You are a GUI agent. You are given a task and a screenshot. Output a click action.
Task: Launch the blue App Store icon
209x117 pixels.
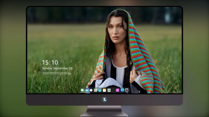coord(122,90)
